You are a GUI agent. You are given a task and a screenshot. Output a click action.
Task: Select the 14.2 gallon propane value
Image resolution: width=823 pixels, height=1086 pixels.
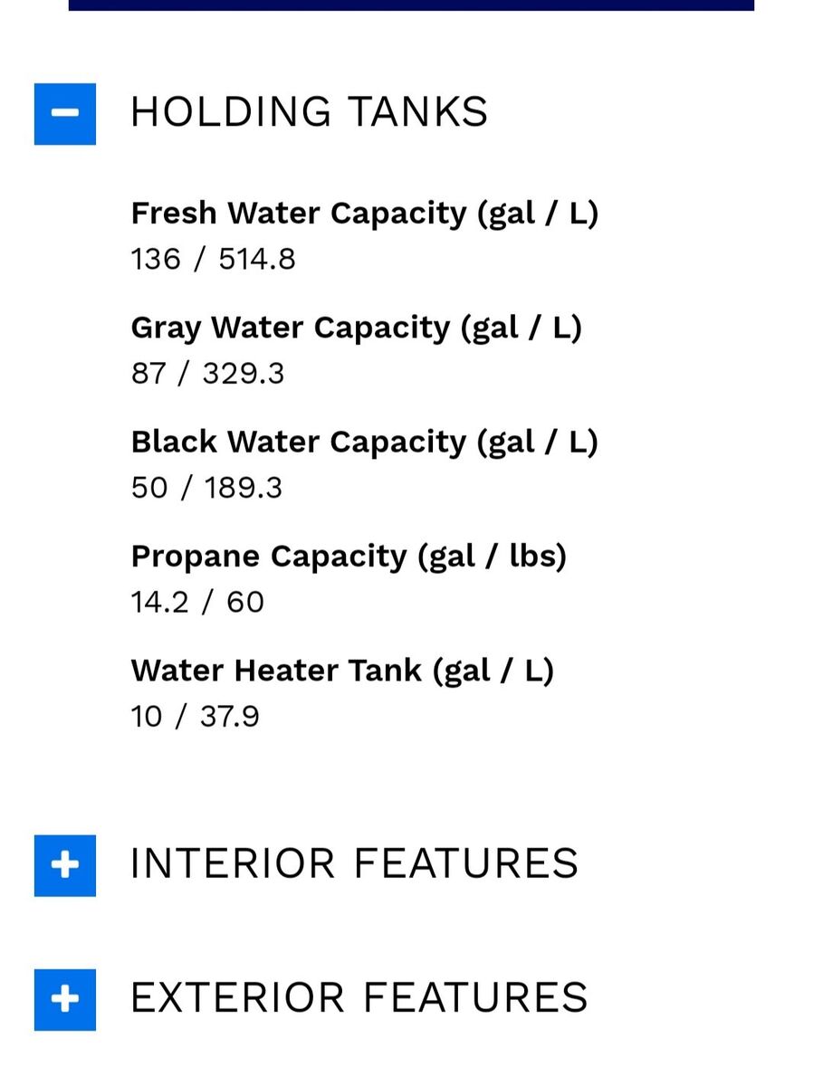[159, 602]
